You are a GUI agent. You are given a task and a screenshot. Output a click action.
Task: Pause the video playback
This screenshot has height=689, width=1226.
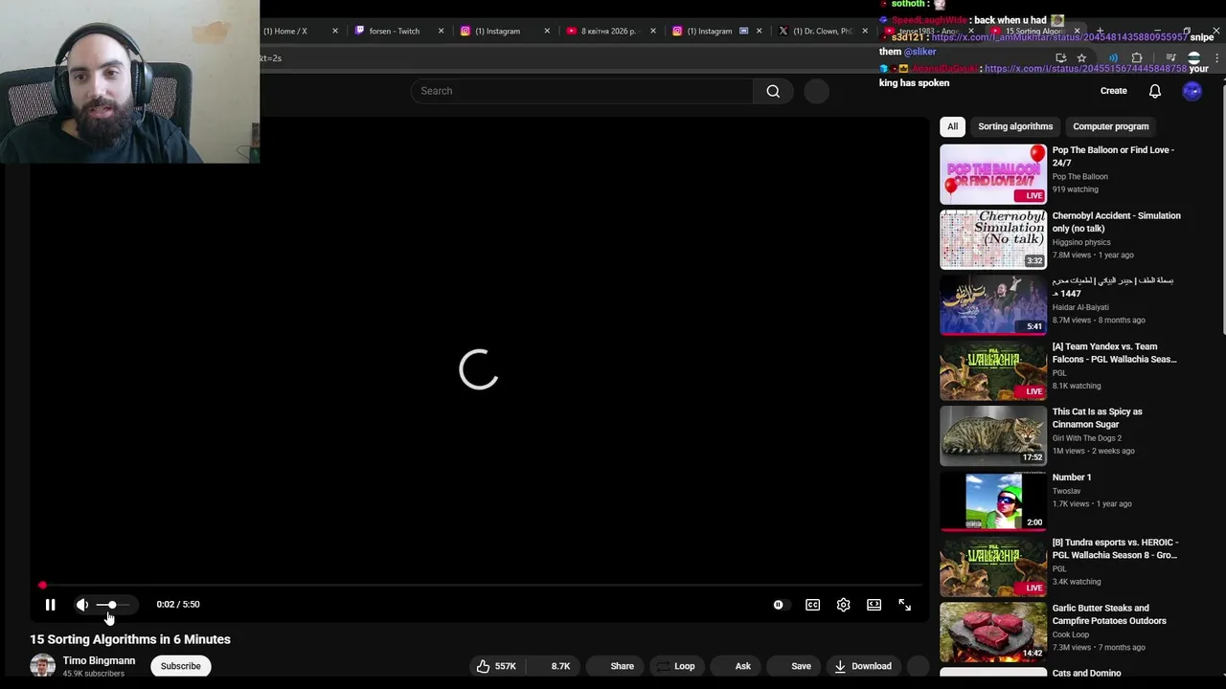(50, 605)
